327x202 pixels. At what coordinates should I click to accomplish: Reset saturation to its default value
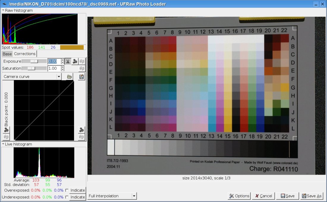(82, 68)
